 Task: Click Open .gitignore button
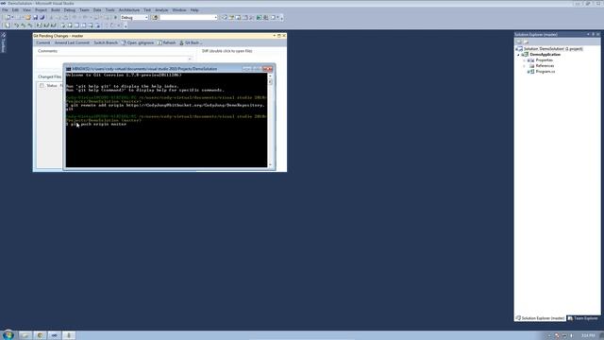138,42
